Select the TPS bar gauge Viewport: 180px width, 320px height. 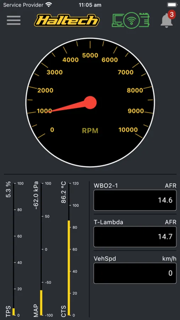[13, 249]
